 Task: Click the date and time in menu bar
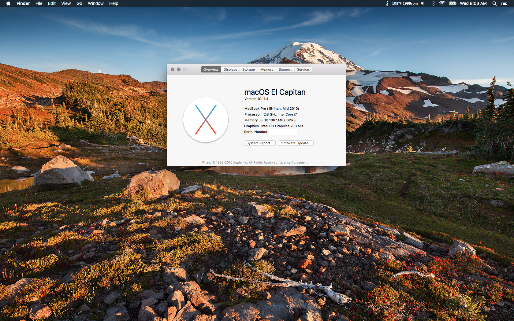pyautogui.click(x=473, y=3)
